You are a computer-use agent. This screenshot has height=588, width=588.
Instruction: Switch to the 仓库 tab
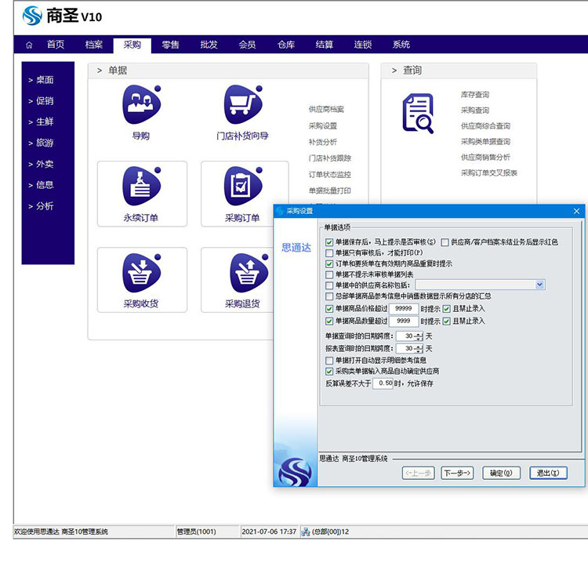[x=286, y=45]
